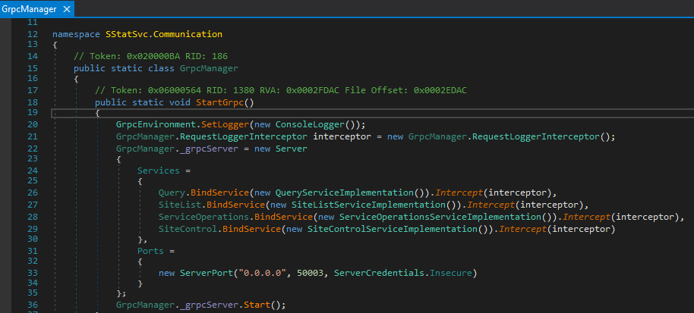Click line number 33 in the gutter

[x=33, y=274]
